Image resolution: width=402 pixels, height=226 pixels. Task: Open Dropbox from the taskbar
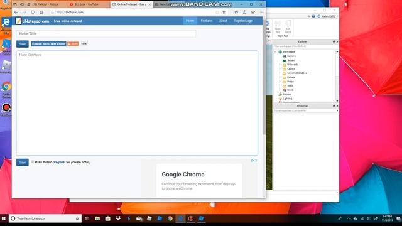(x=118, y=218)
